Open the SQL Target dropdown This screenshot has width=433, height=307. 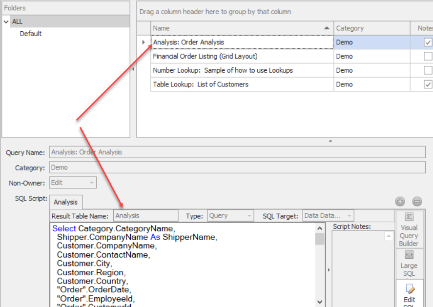(349, 215)
